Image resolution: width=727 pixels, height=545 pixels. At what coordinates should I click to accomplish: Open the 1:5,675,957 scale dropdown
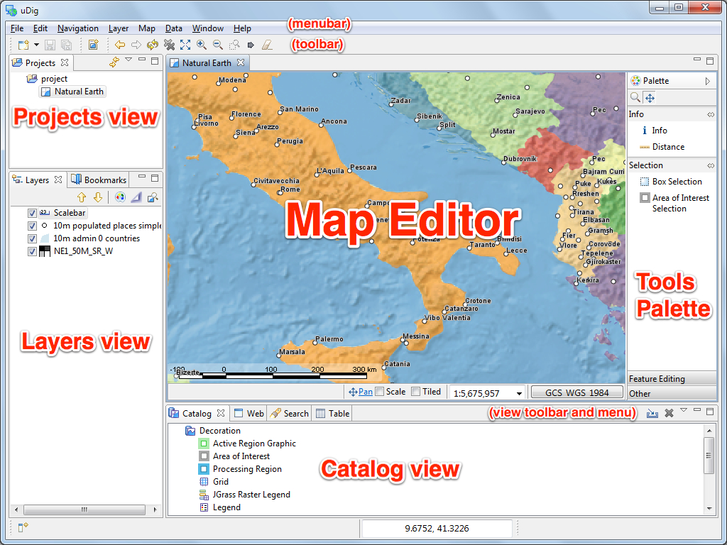[x=519, y=393]
